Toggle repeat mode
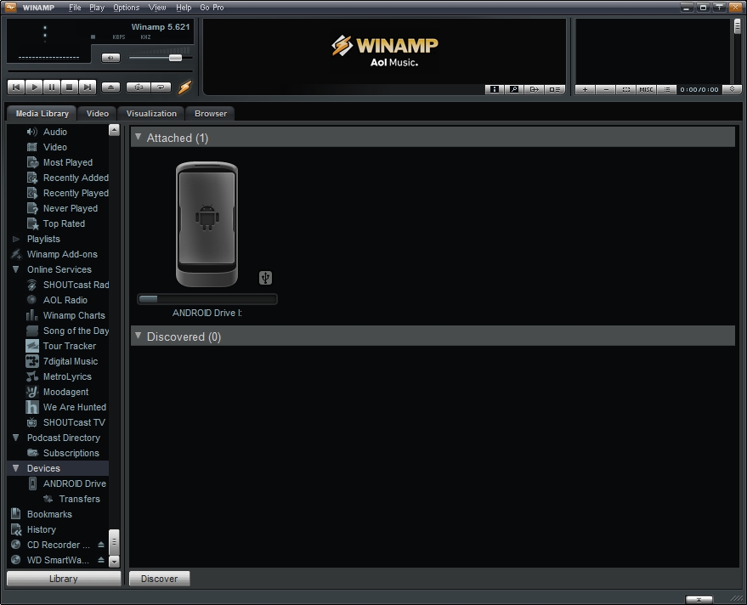747x605 pixels. [161, 88]
